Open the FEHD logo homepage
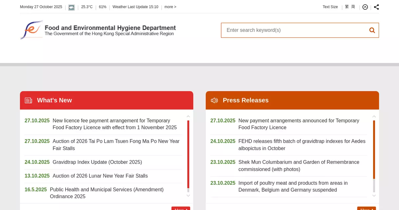The width and height of the screenshot is (399, 210). click(98, 30)
